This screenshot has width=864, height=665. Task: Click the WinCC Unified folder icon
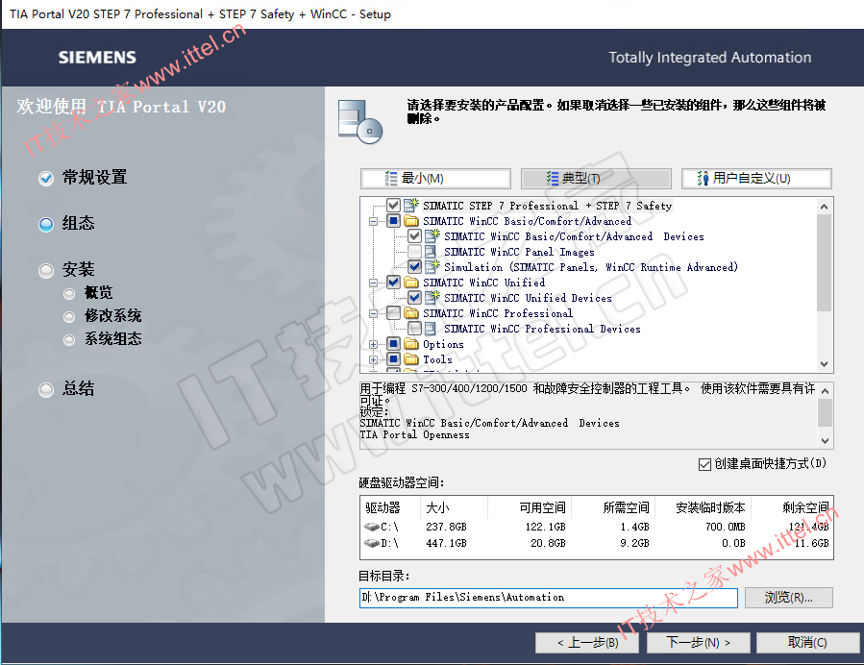coord(411,283)
